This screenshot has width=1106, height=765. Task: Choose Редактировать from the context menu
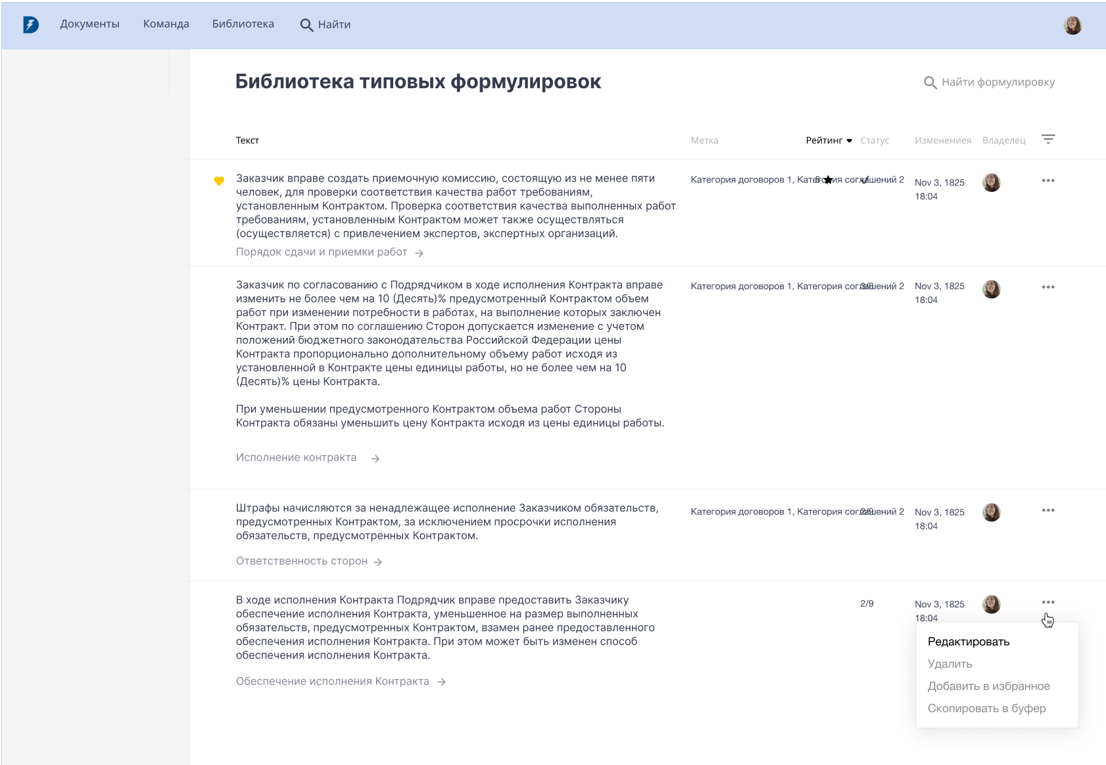967,641
